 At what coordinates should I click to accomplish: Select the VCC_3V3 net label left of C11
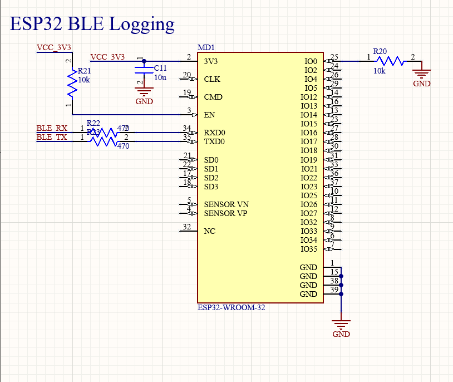click(107, 57)
